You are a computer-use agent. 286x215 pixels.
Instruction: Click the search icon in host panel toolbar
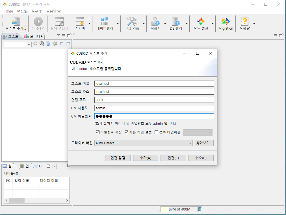click(x=42, y=43)
